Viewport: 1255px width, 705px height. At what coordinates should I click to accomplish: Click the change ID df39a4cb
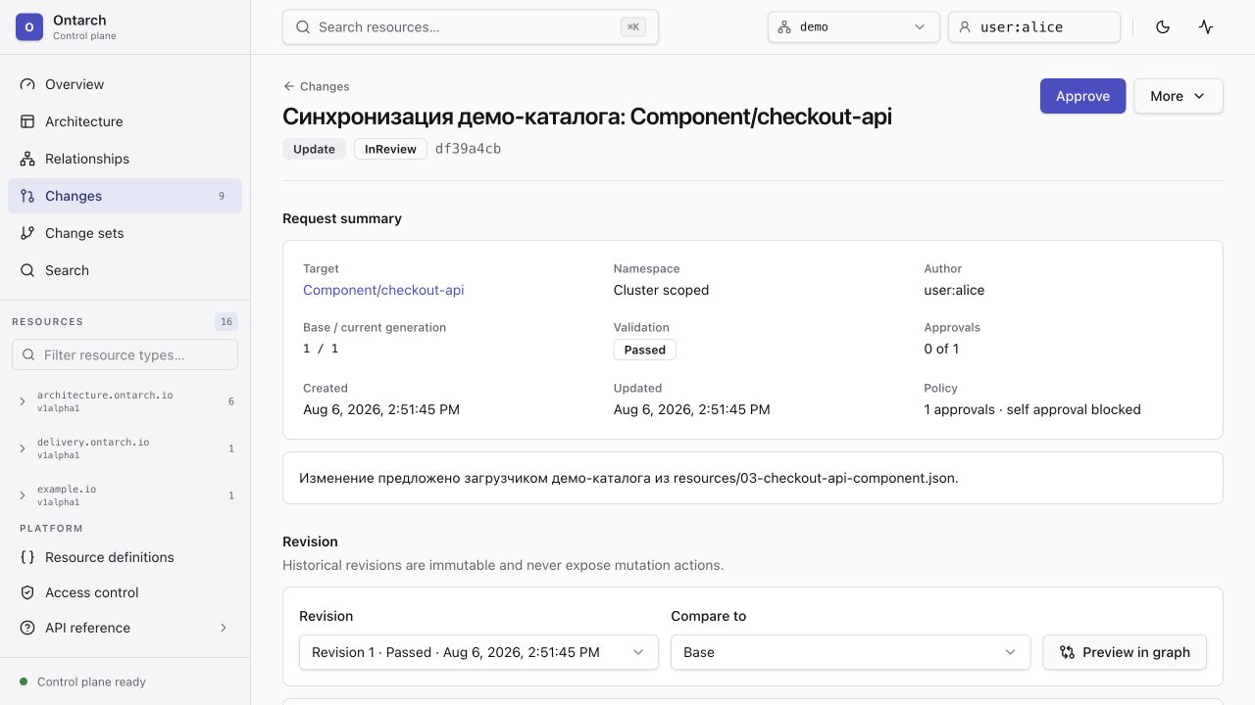(x=469, y=149)
